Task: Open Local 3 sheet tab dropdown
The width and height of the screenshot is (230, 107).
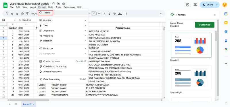Action: click(34, 104)
